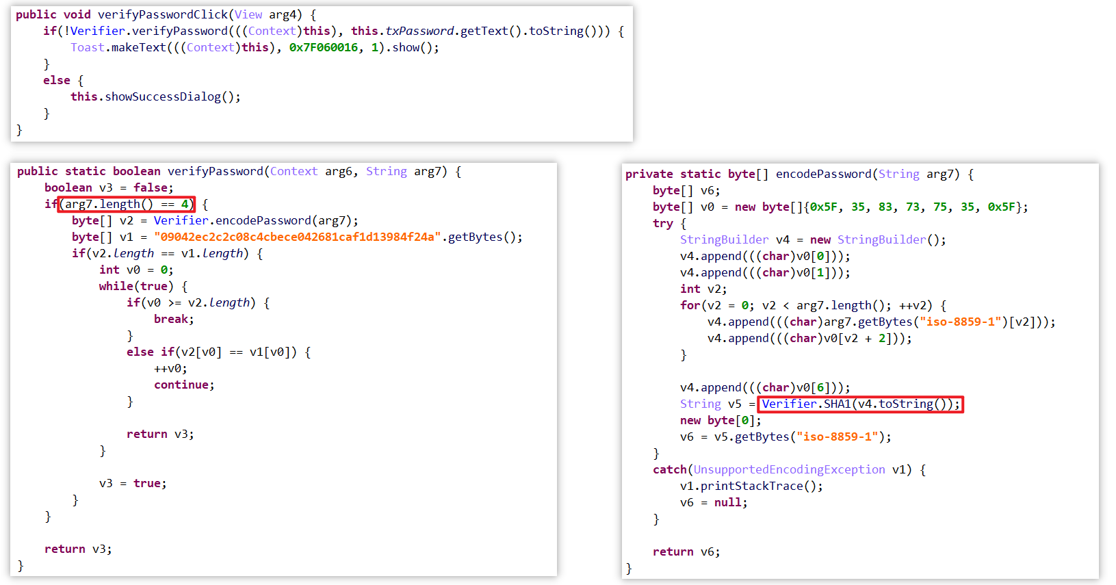Click the v4.append(((char)v0[6])) line
The width and height of the screenshot is (1116, 585).
[766, 387]
